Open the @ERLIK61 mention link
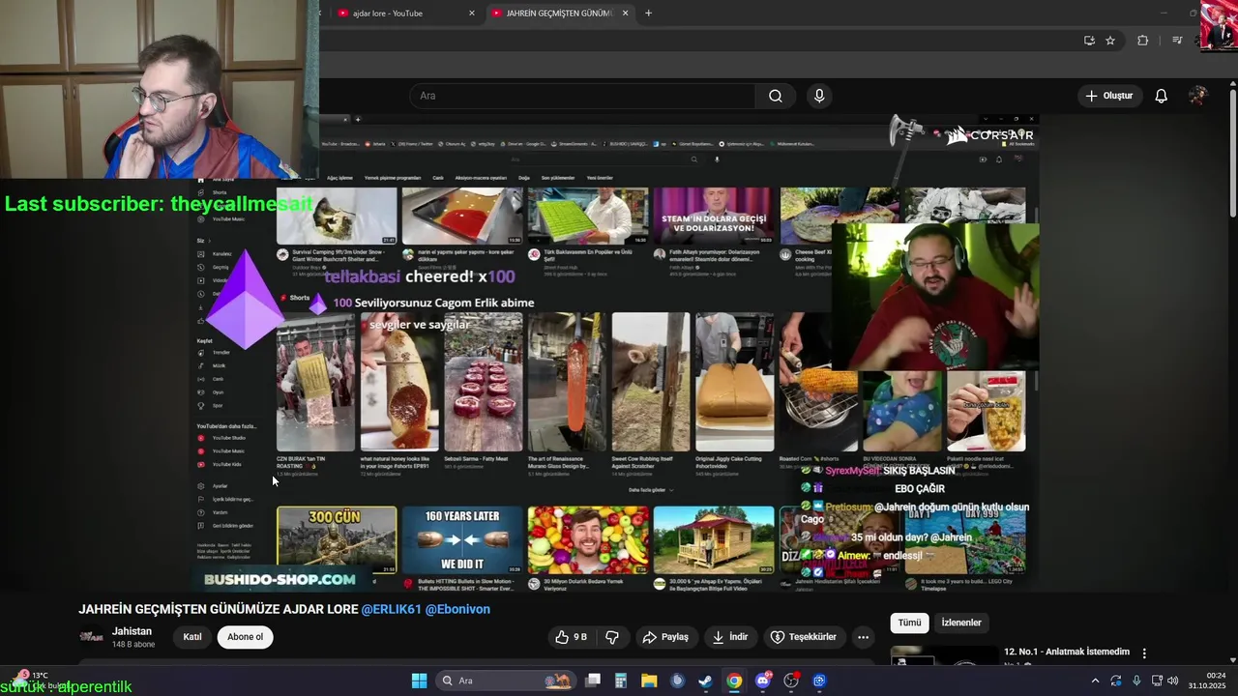Viewport: 1238px width, 696px height. tap(392, 609)
